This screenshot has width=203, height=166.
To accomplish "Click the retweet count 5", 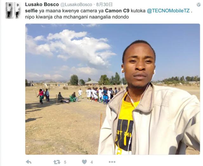I will [x=65, y=162].
